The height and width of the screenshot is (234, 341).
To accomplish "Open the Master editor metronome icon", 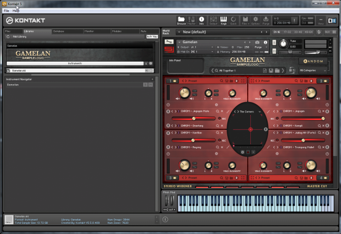I will pyautogui.click(x=191, y=21).
